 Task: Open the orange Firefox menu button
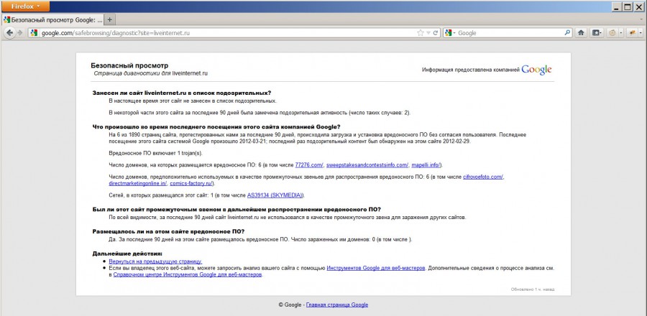[25, 6]
